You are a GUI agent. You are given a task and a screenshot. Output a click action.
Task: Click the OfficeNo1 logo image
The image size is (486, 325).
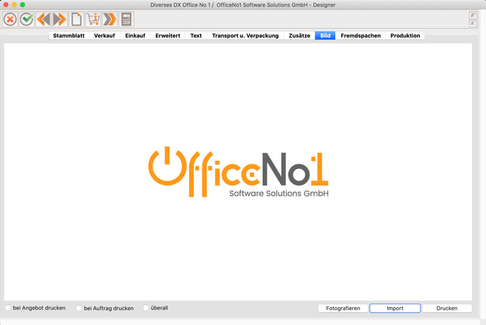pyautogui.click(x=238, y=172)
